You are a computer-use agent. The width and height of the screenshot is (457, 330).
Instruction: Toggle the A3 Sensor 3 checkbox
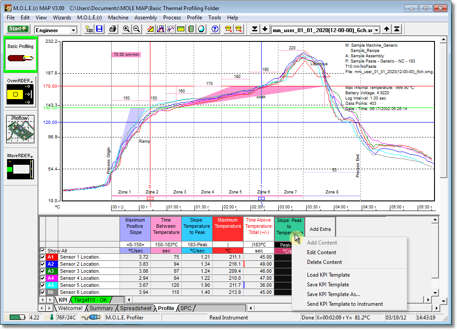point(42,271)
